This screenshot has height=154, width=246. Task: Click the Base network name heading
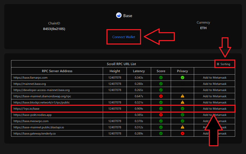[128, 16]
